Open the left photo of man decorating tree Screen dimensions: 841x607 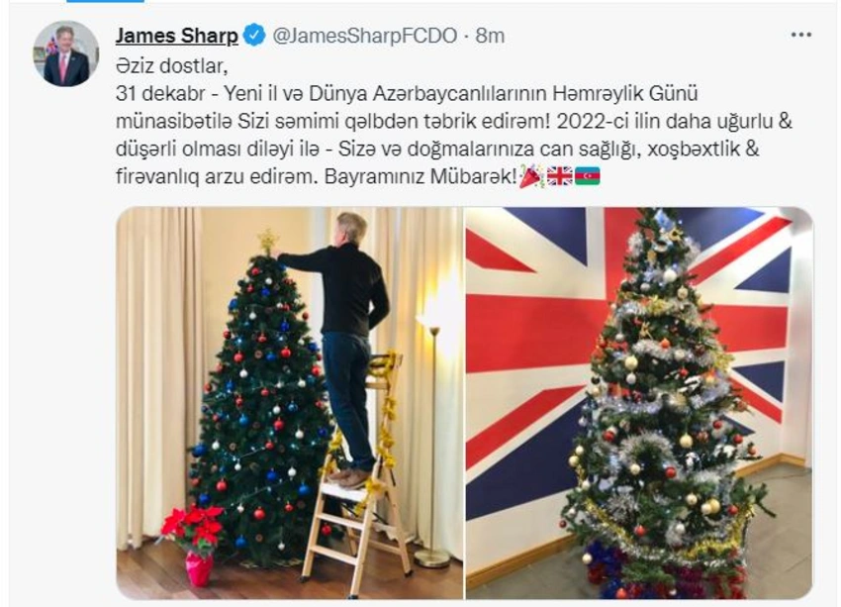(290, 402)
